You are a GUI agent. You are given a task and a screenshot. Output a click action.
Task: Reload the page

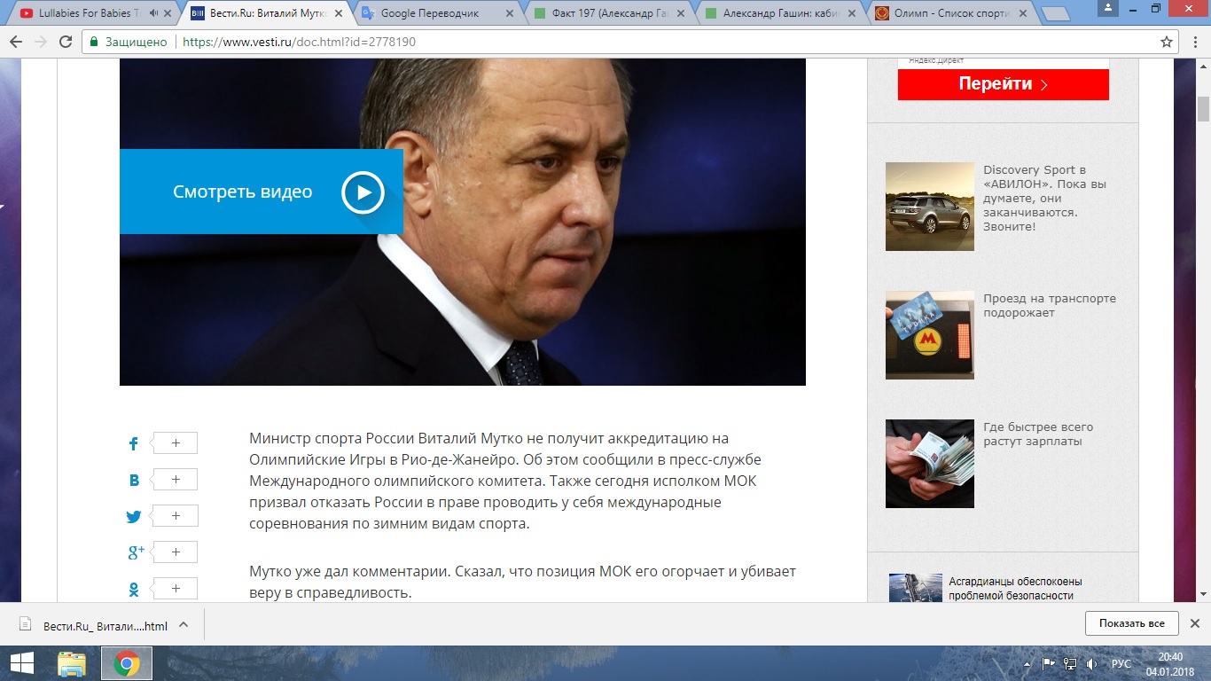point(66,42)
